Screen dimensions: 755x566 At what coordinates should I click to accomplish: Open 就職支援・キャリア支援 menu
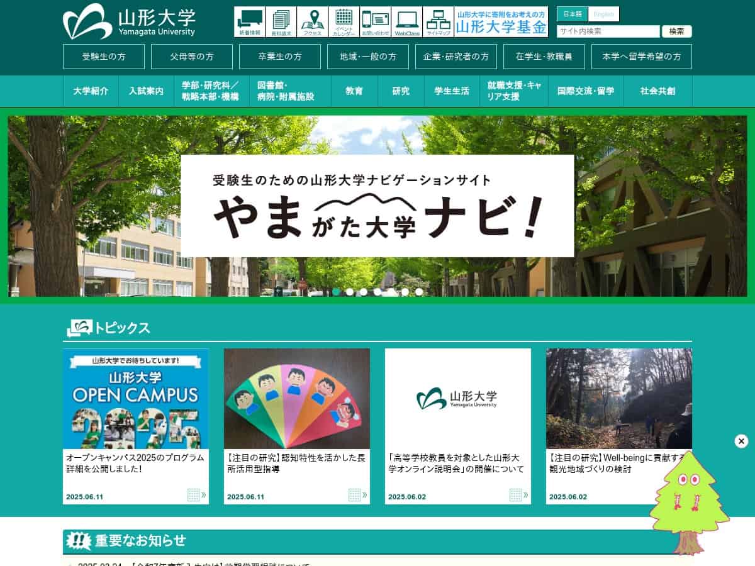click(x=513, y=91)
